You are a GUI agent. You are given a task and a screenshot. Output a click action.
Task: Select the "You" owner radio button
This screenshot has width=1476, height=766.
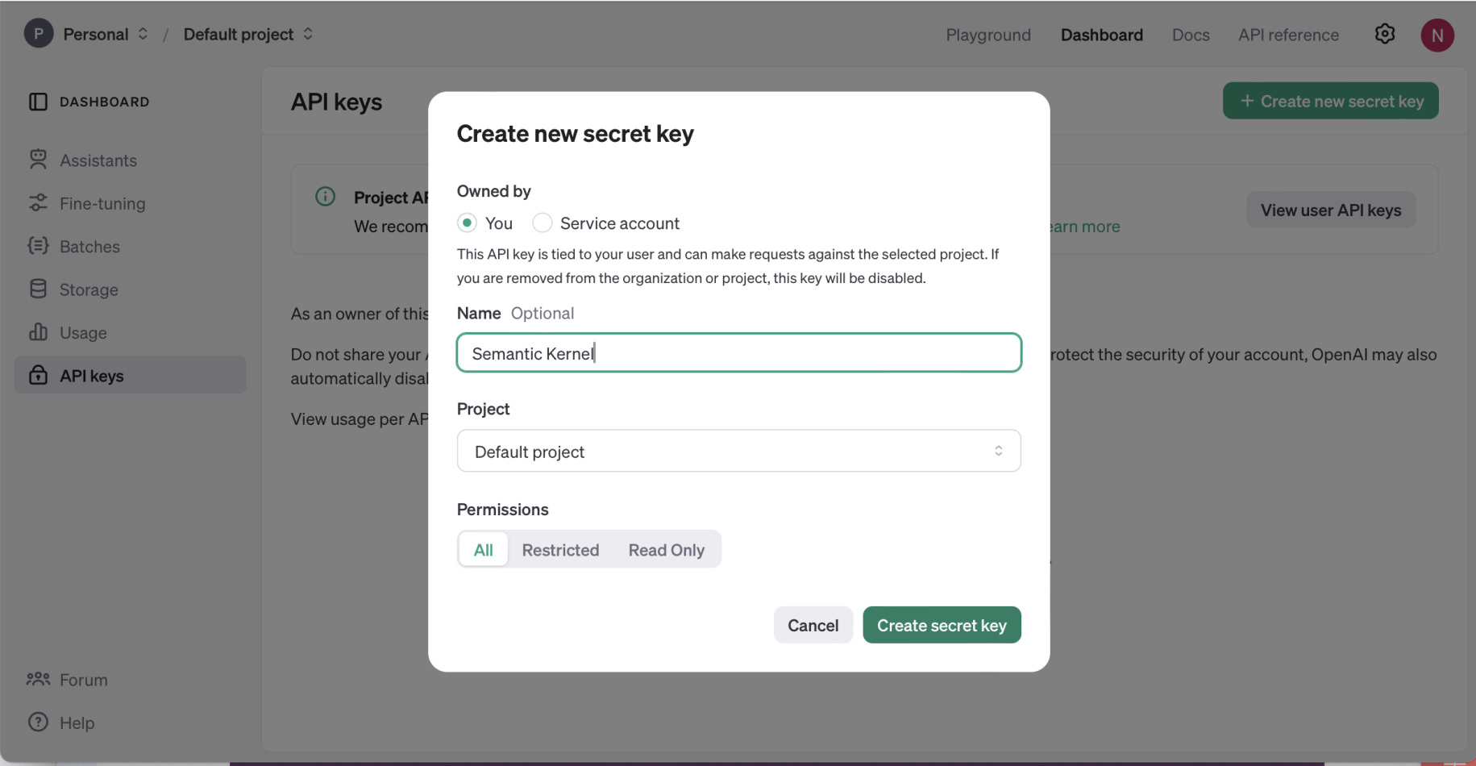[467, 223]
